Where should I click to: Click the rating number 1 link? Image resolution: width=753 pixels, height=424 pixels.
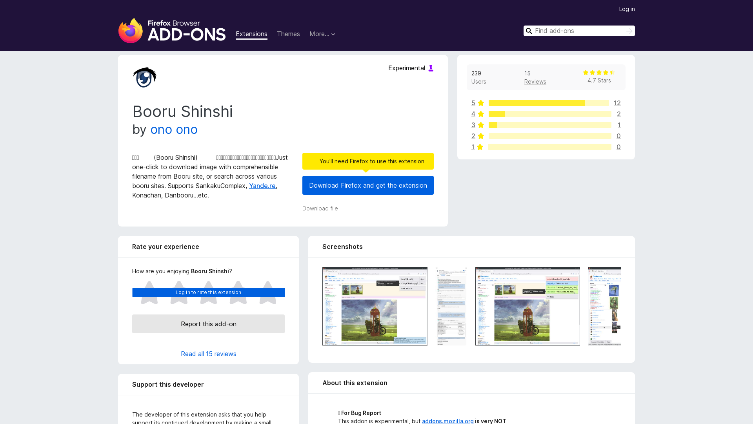[473, 147]
